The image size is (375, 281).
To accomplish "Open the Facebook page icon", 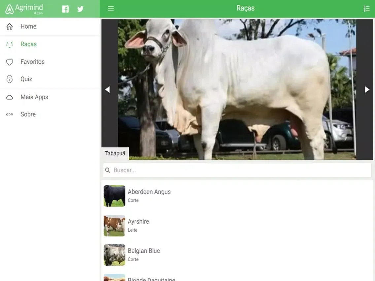I will (65, 9).
